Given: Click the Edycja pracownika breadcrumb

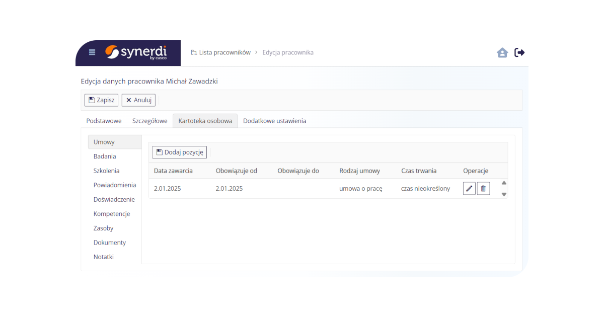Looking at the screenshot, I should pyautogui.click(x=288, y=52).
